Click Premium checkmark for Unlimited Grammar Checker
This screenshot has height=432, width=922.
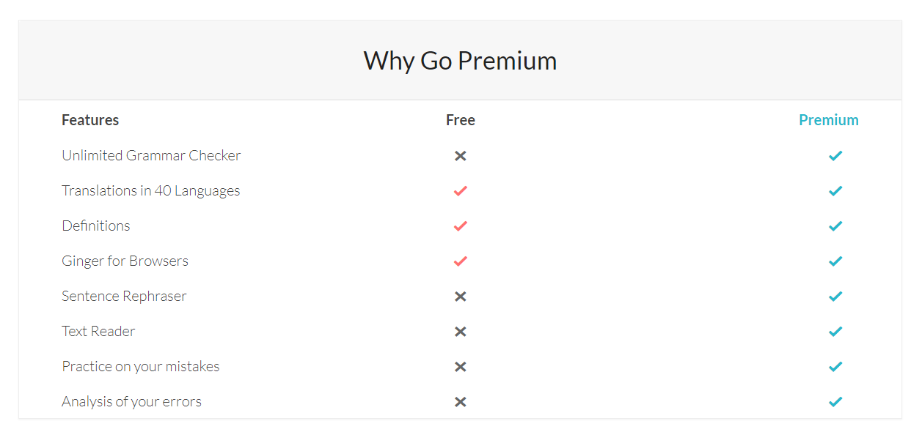[x=835, y=156]
